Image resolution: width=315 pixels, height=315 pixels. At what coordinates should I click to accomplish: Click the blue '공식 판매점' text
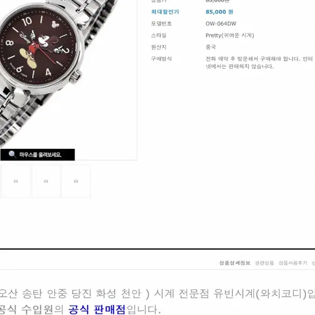tap(97, 309)
